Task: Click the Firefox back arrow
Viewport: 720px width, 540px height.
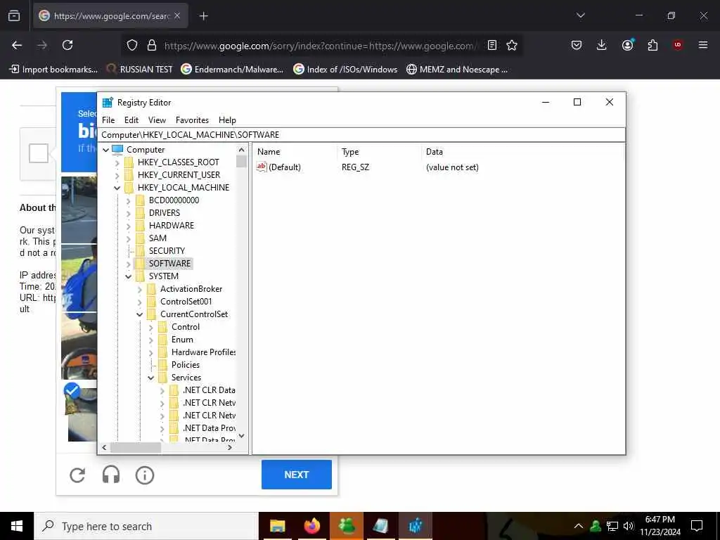Action: (x=17, y=45)
